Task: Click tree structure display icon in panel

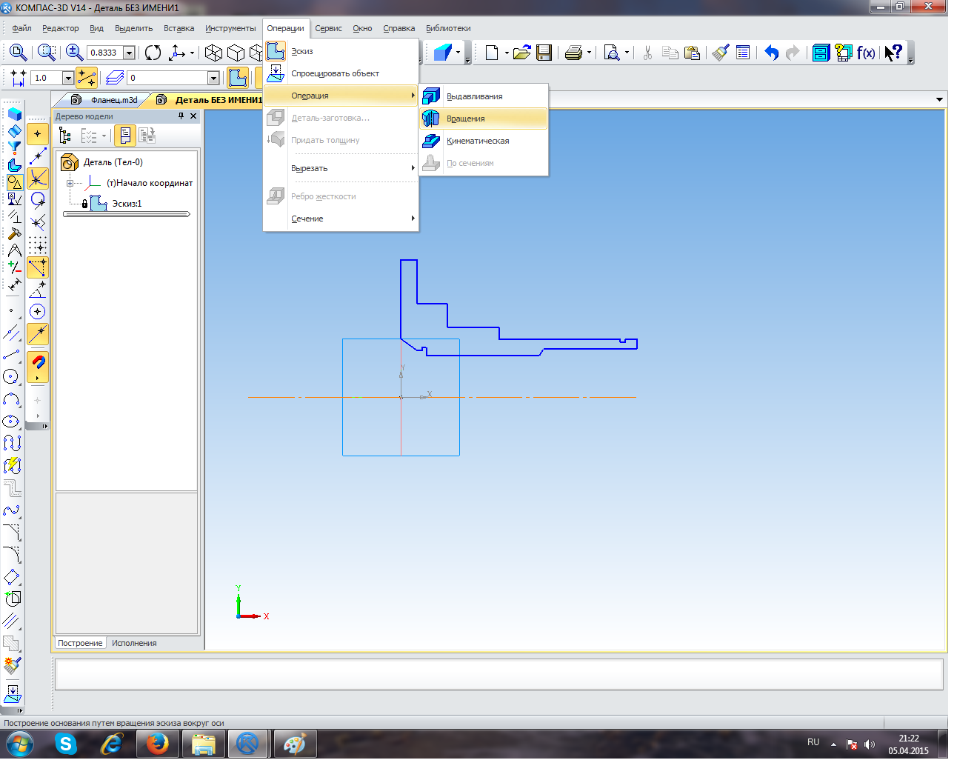Action: 65,136
